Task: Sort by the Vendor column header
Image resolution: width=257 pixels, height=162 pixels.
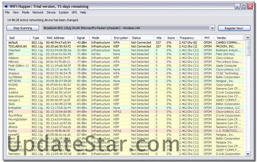Action: click(228, 38)
